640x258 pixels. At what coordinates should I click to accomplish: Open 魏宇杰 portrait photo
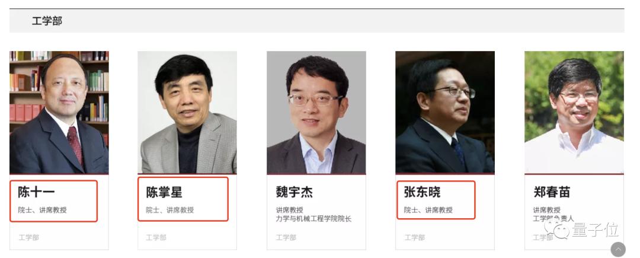click(x=316, y=112)
